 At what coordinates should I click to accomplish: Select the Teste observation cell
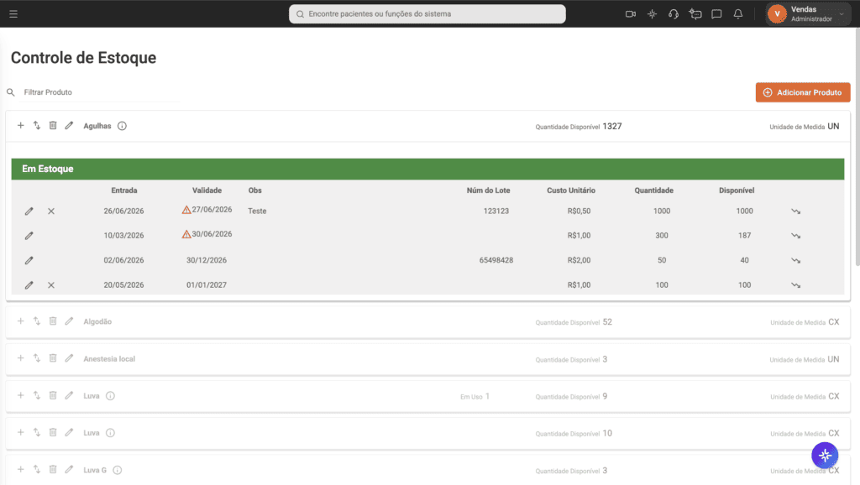[x=257, y=211]
